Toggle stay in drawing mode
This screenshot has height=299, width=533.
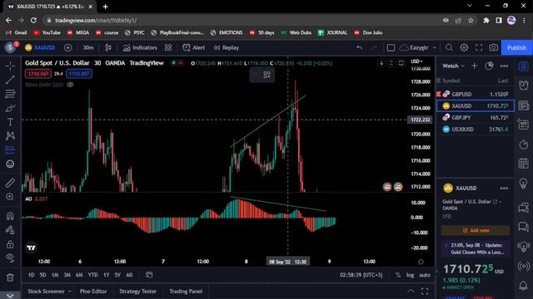pos(10,230)
